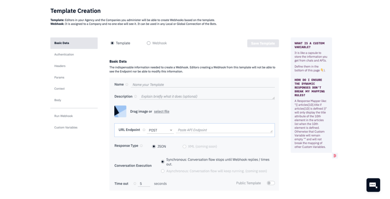
Task: Go to Custom Variables section
Action: pyautogui.click(x=66, y=127)
